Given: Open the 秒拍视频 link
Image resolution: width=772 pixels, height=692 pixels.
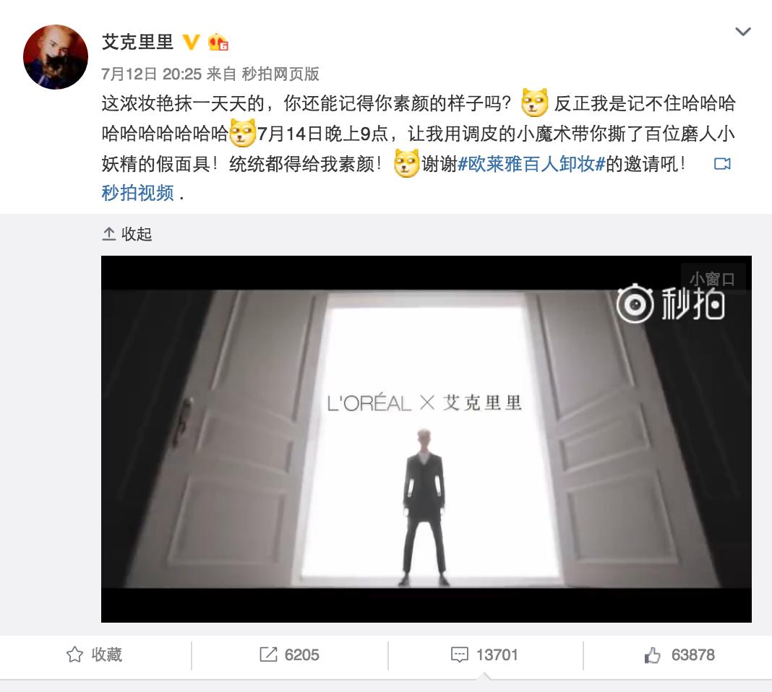Looking at the screenshot, I should point(137,193).
